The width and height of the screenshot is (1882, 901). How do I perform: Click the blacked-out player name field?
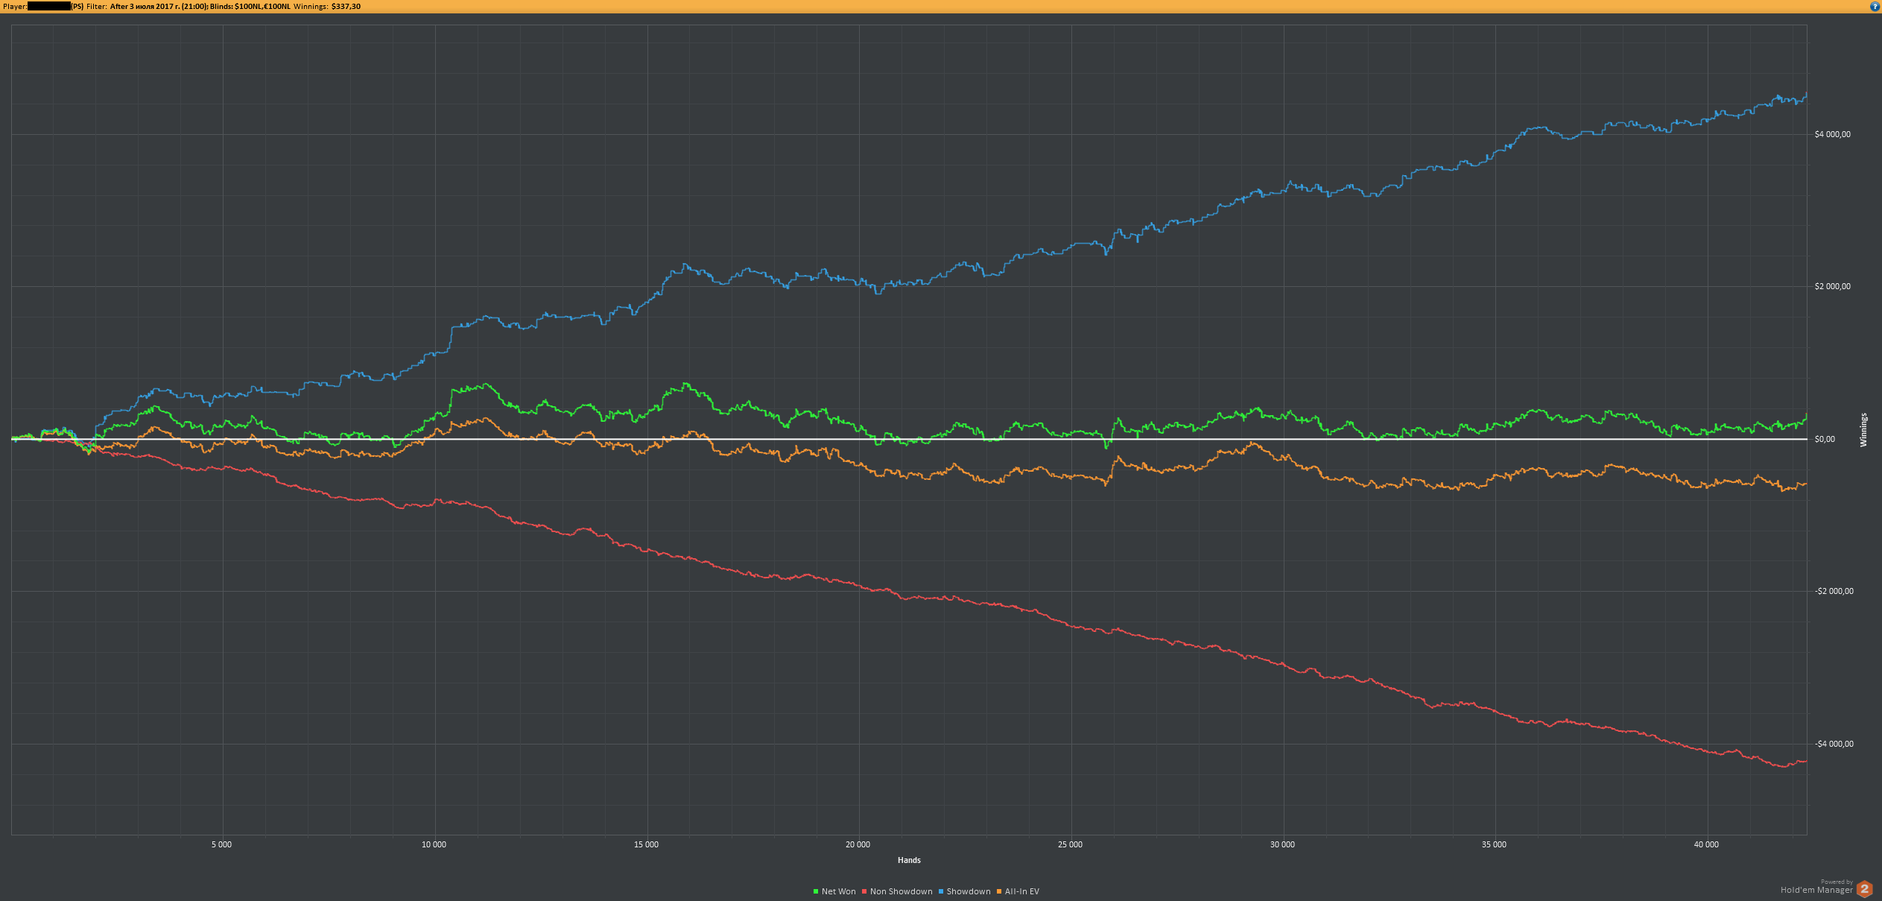click(x=48, y=7)
